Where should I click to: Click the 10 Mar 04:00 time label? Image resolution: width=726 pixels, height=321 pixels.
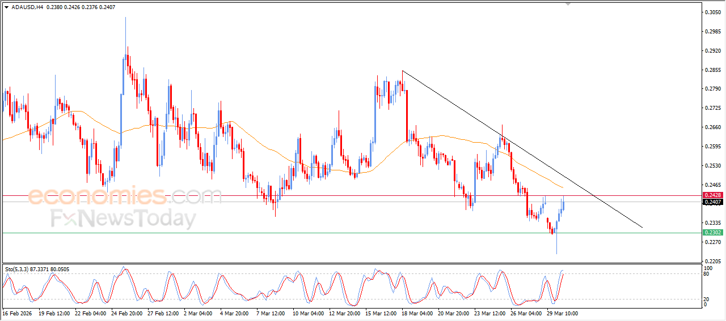[x=309, y=313]
